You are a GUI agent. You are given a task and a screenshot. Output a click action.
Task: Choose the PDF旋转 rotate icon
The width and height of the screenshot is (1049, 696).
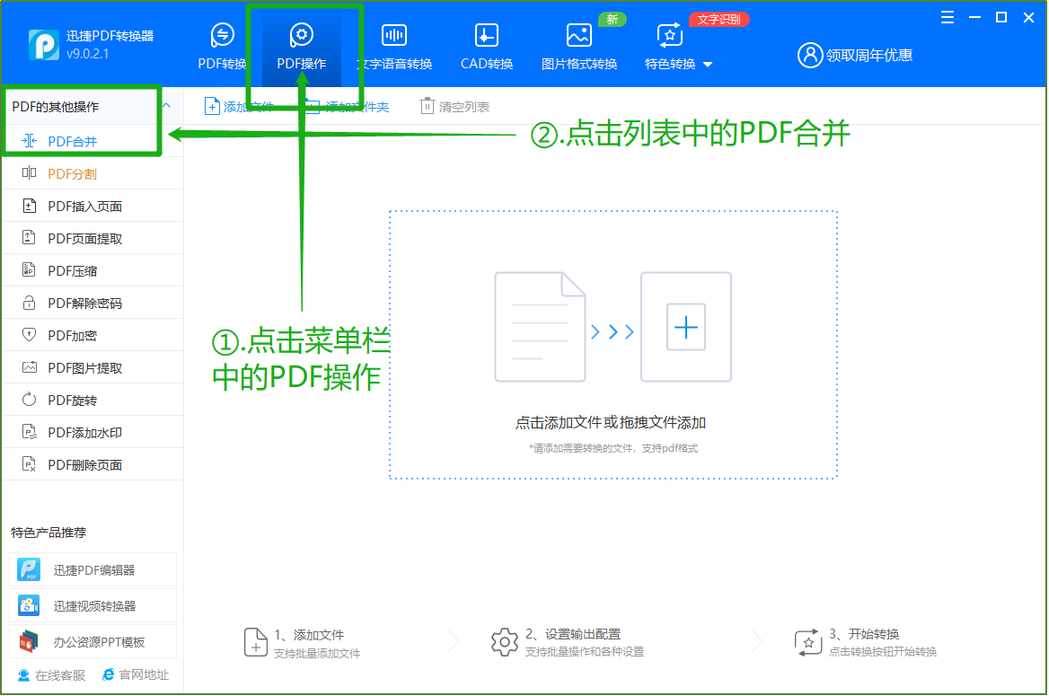pos(30,401)
